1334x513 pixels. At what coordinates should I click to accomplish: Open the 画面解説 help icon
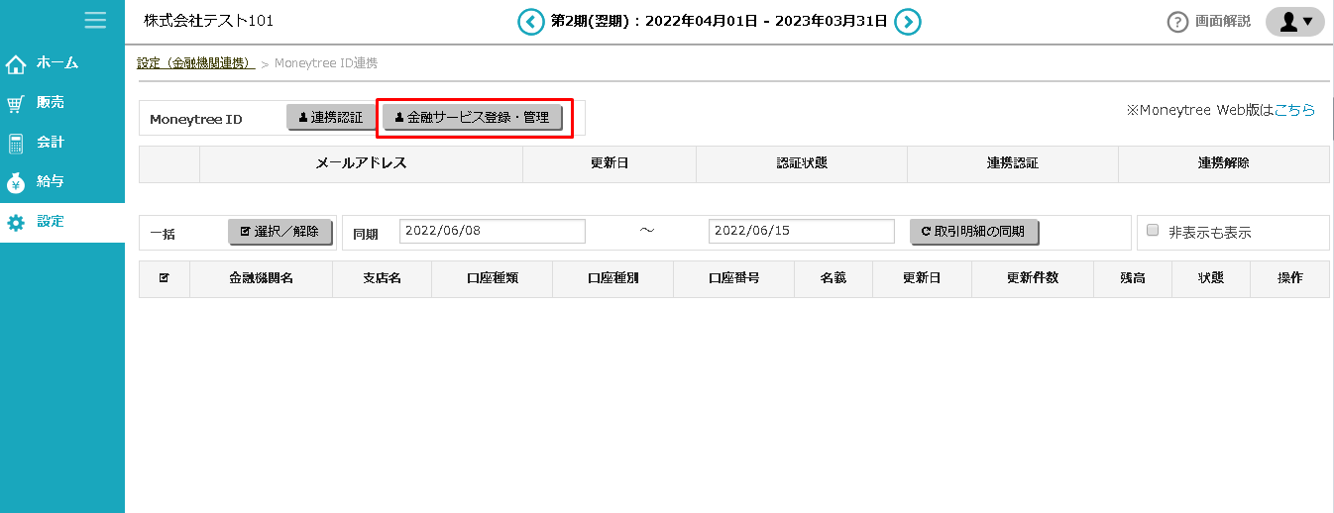coord(1177,22)
